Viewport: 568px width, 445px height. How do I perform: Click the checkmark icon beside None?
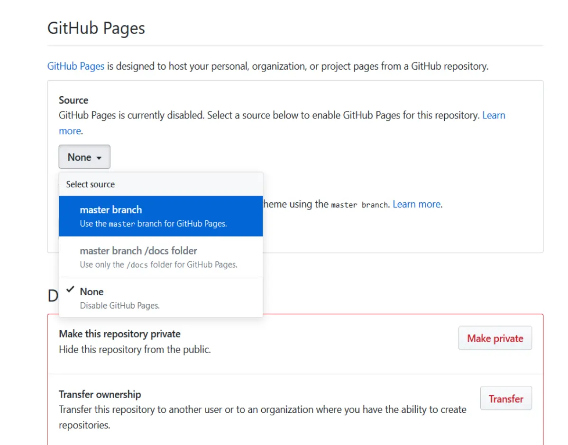pos(71,290)
